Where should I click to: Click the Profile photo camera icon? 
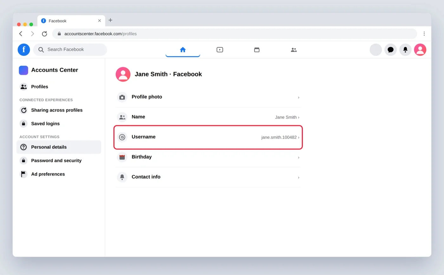122,97
